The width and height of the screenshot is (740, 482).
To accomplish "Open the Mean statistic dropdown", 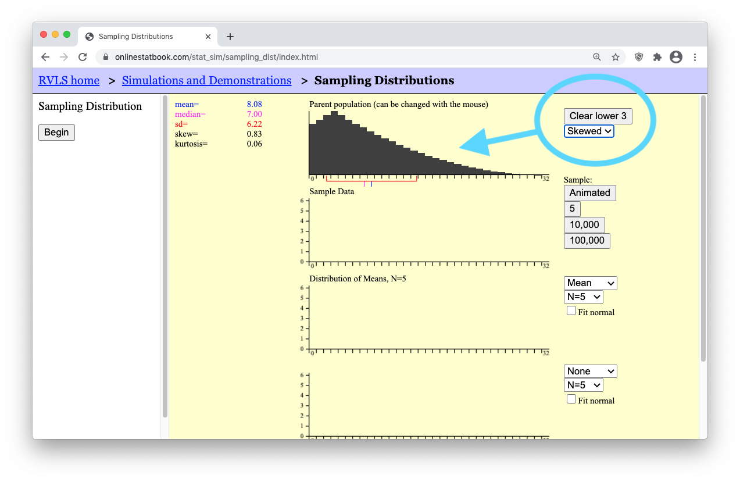I will (590, 283).
